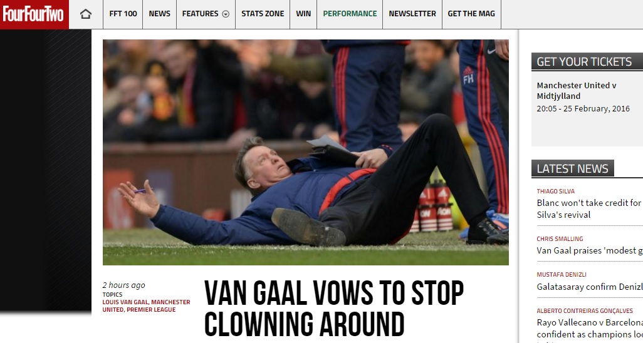Read Blanc won't take credit story
Viewport: 643px width, 343px height.
point(590,208)
